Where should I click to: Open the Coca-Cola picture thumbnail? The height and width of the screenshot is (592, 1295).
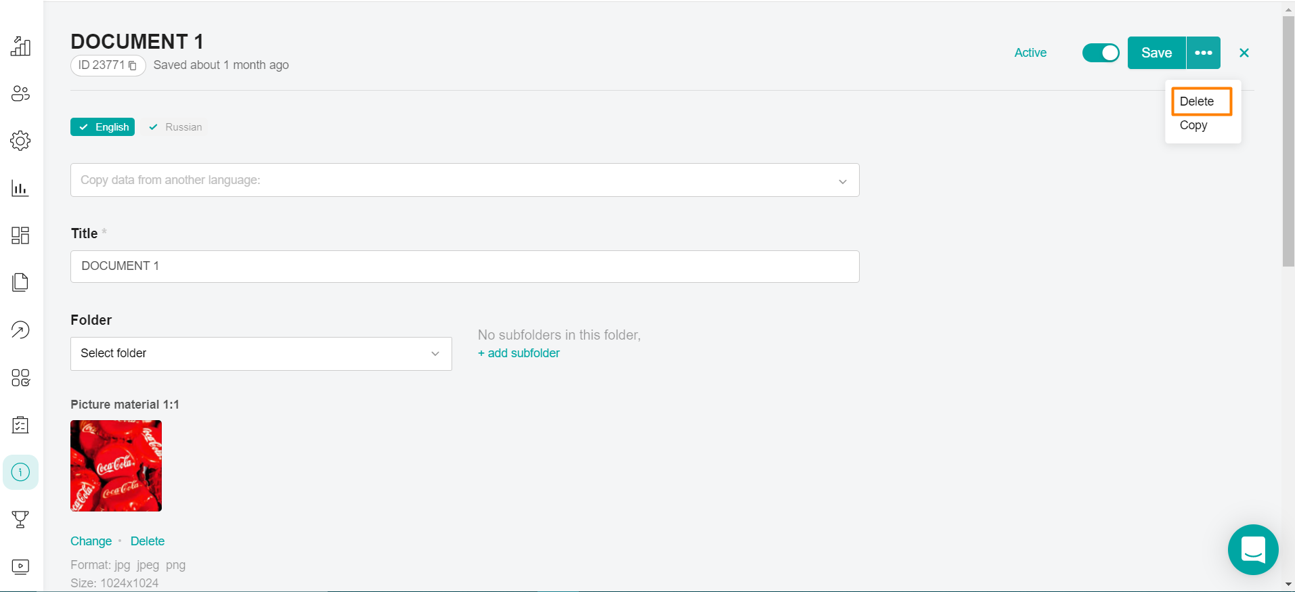click(x=116, y=465)
